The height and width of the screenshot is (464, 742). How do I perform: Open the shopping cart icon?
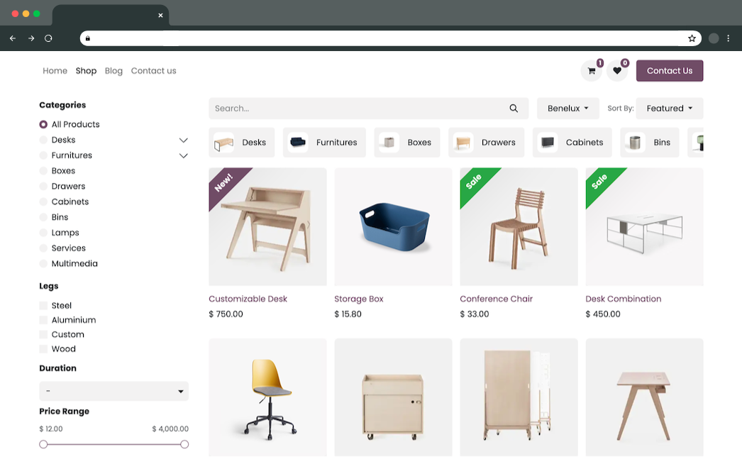point(592,71)
